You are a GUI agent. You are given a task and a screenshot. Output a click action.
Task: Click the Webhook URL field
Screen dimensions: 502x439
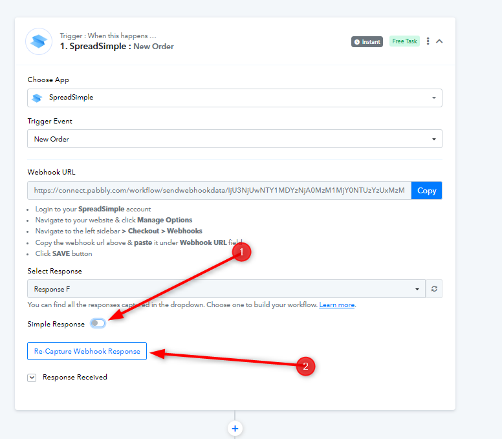[219, 190]
